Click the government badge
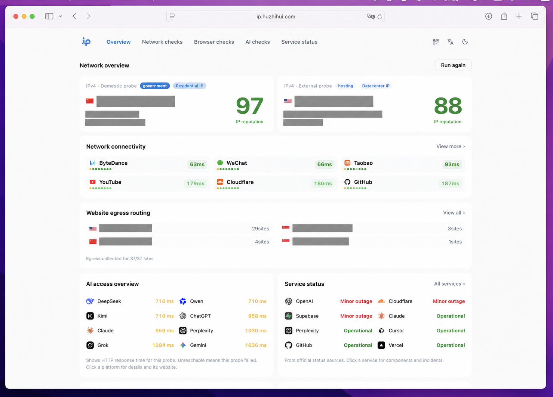The width and height of the screenshot is (553, 397). (x=155, y=86)
